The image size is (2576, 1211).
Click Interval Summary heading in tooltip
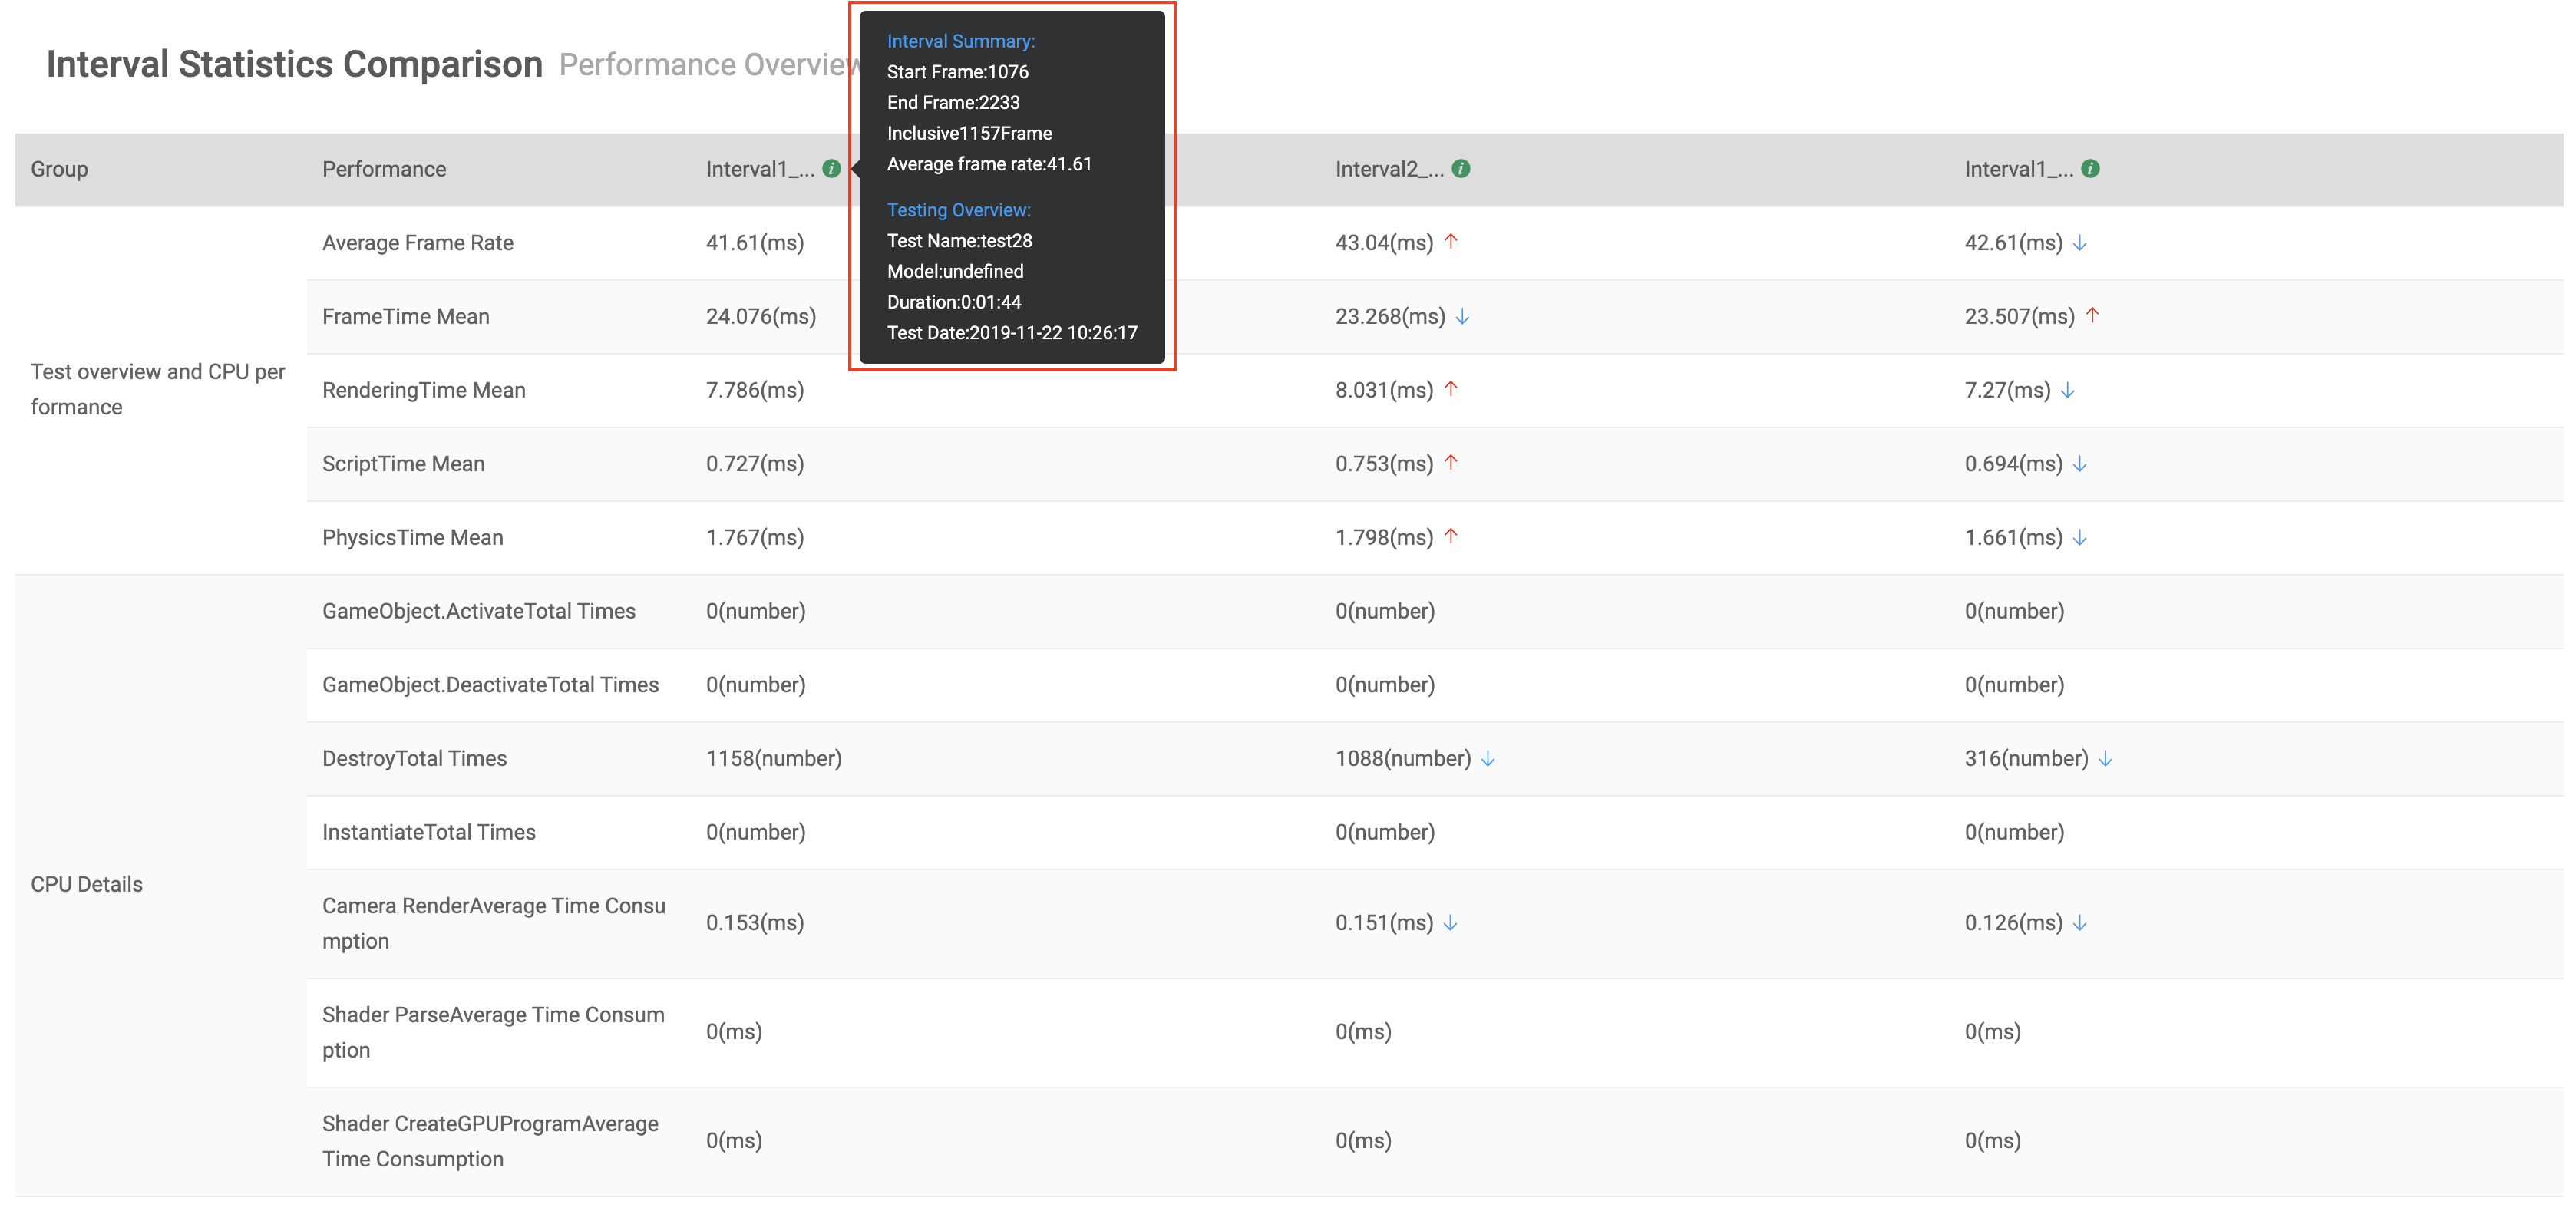coord(960,41)
